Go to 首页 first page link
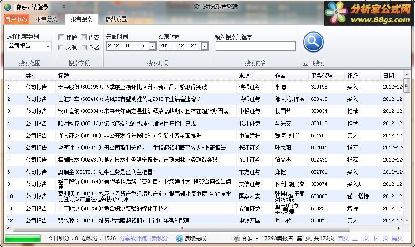The width and height of the screenshot is (415, 247). tap(343, 238)
